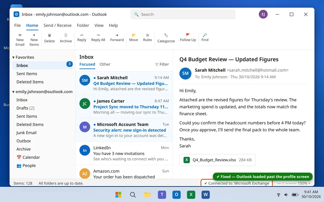Archive the selected email
This screenshot has height=202, width=324.
pos(66,38)
